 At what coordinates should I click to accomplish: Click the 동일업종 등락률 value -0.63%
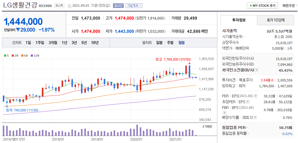(287, 134)
